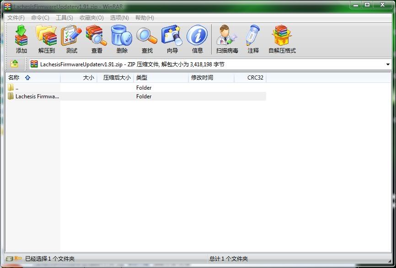Minimize the WinRAR window

356,5
